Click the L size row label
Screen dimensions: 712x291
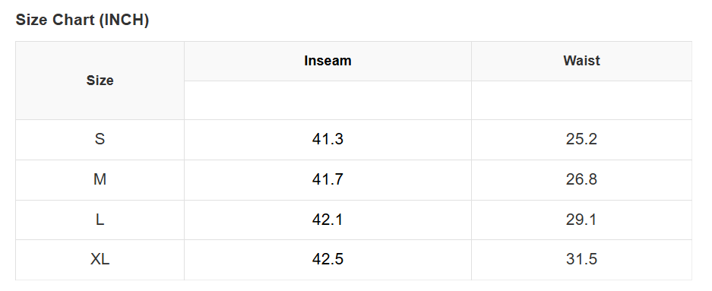pos(100,220)
